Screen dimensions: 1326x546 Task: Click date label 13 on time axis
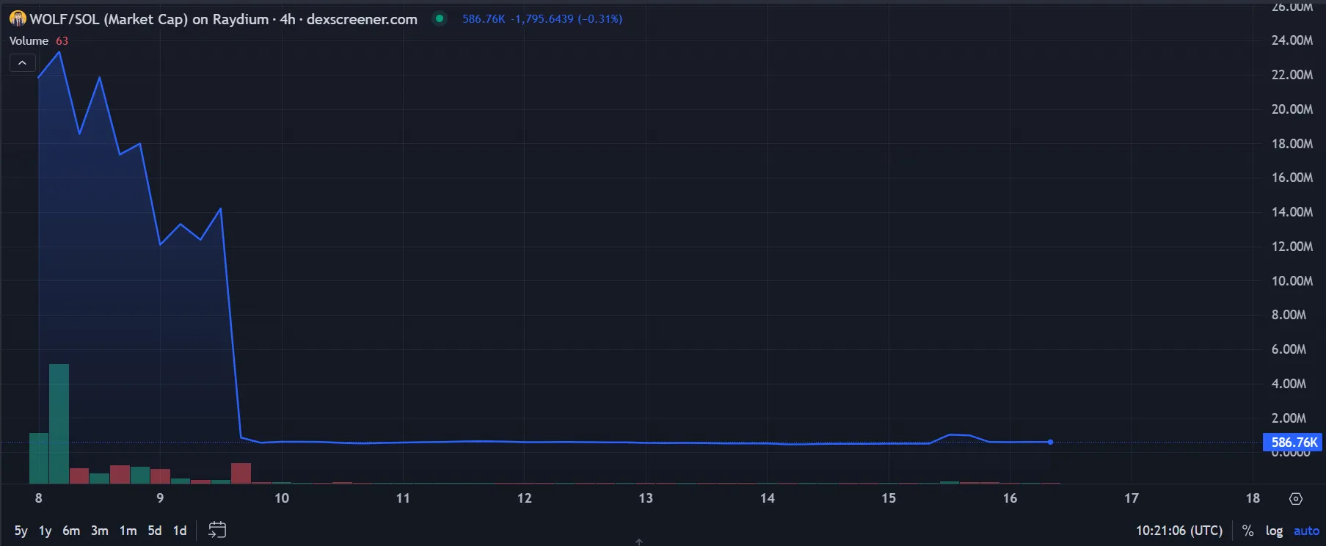[646, 498]
